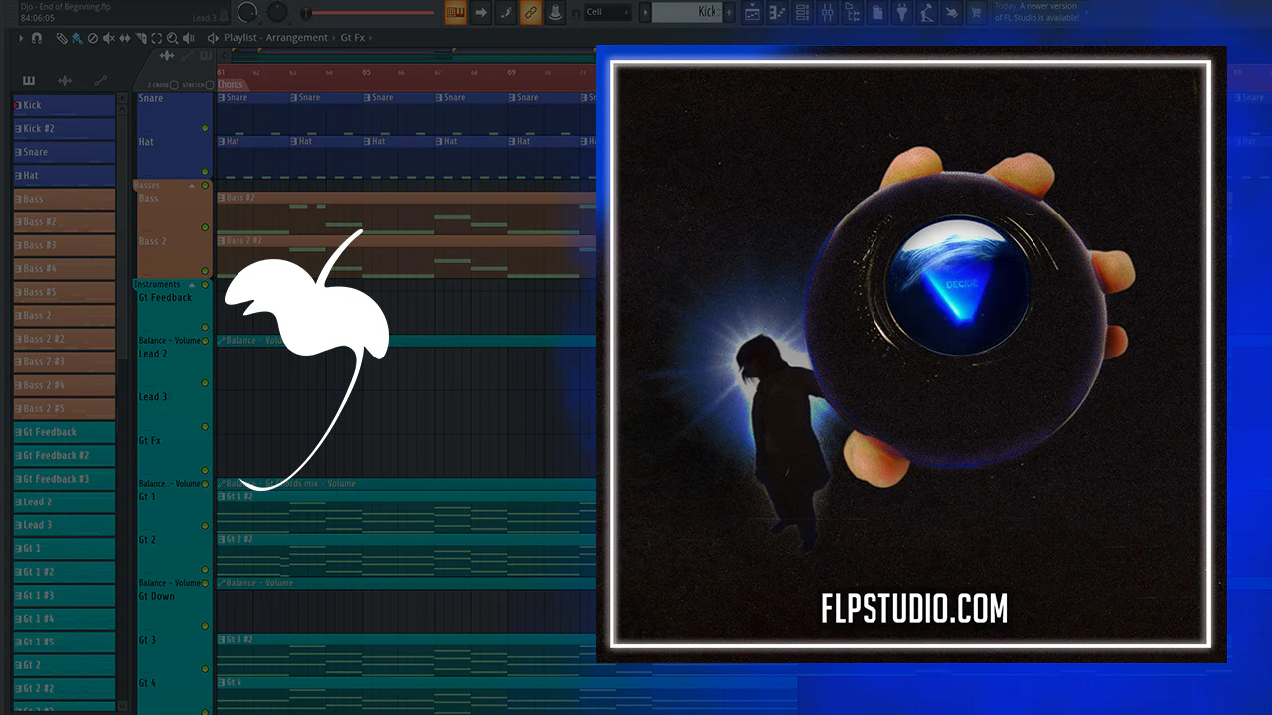The width and height of the screenshot is (1272, 715).
Task: Click the pages icon beside the plug icon
Action: click(x=877, y=12)
